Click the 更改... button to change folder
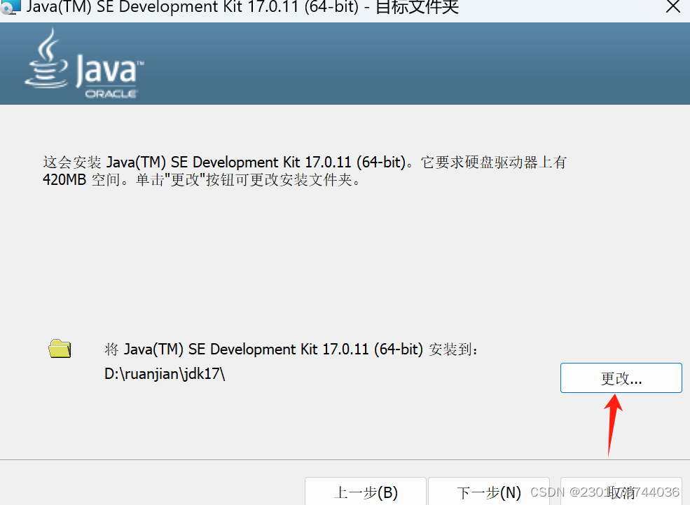Viewport: 690px width, 505px height. click(621, 378)
